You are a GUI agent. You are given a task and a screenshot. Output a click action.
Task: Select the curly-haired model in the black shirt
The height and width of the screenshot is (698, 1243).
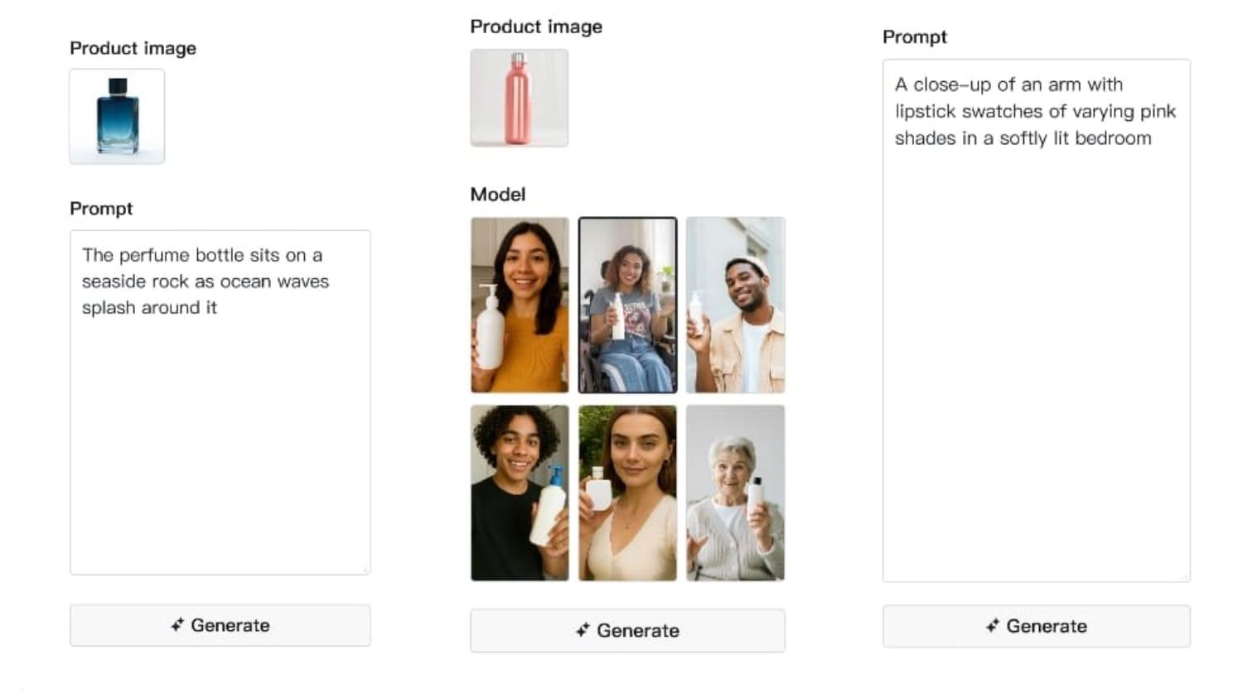[520, 493]
